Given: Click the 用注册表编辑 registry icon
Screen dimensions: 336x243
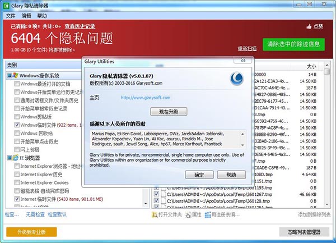Looking at the screenshot, I should point(208,214).
